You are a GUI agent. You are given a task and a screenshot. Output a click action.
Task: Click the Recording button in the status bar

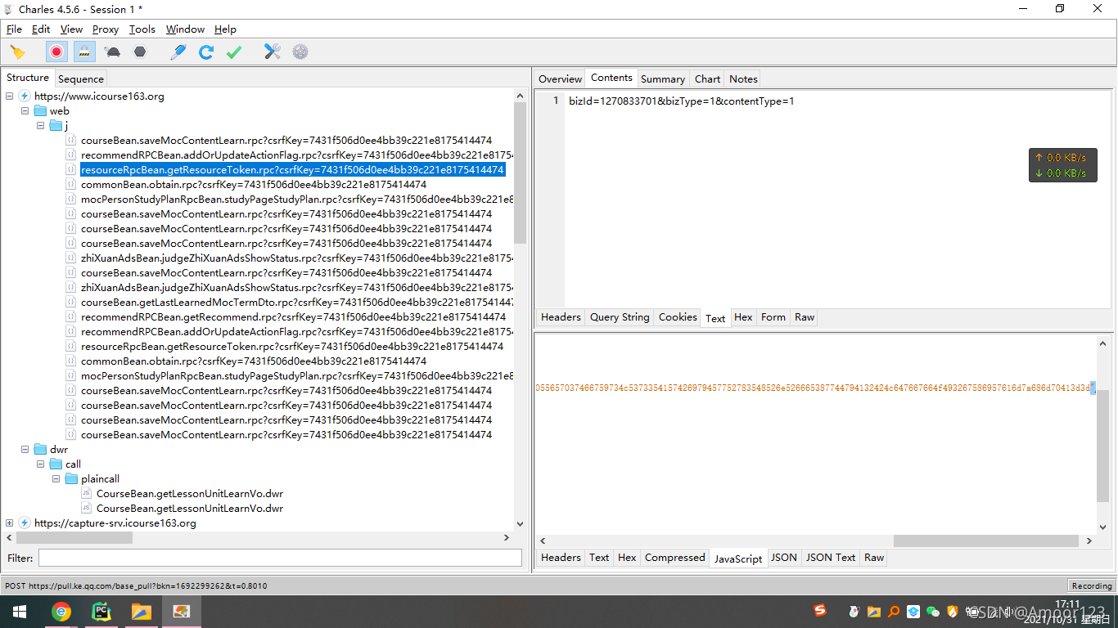[x=1092, y=585]
